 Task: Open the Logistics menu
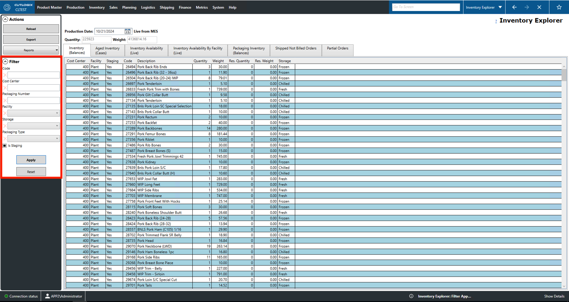tap(148, 7)
